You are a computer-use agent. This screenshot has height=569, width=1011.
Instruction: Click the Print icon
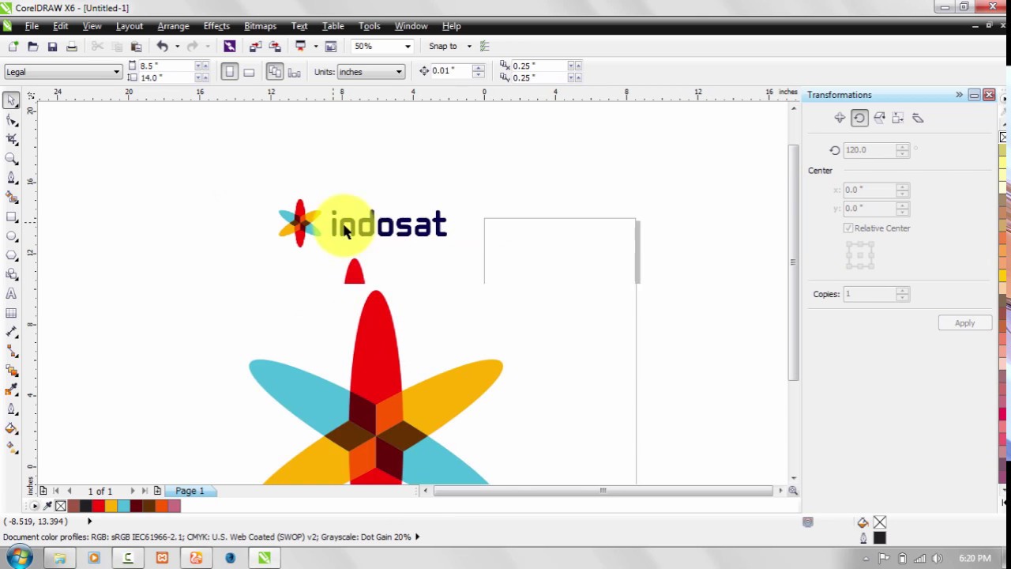click(x=71, y=47)
